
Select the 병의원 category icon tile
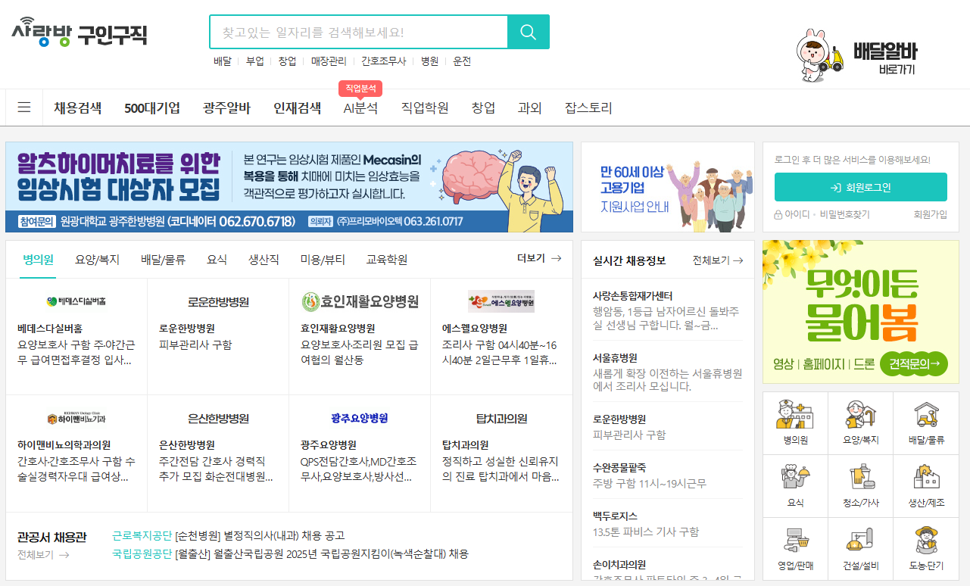tap(795, 422)
